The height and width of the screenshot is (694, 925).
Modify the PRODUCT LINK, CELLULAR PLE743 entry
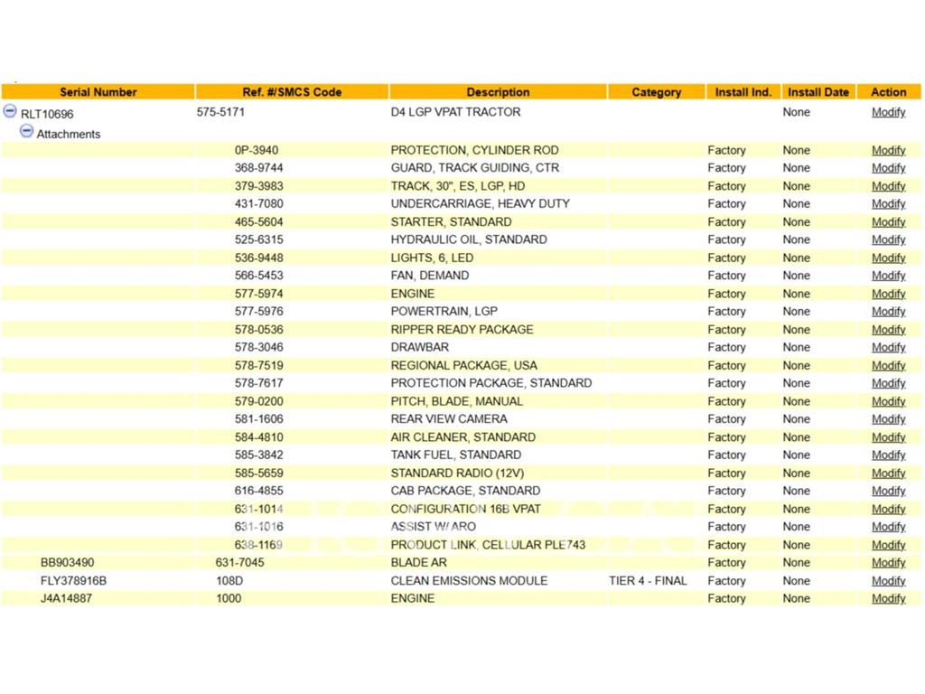click(889, 545)
